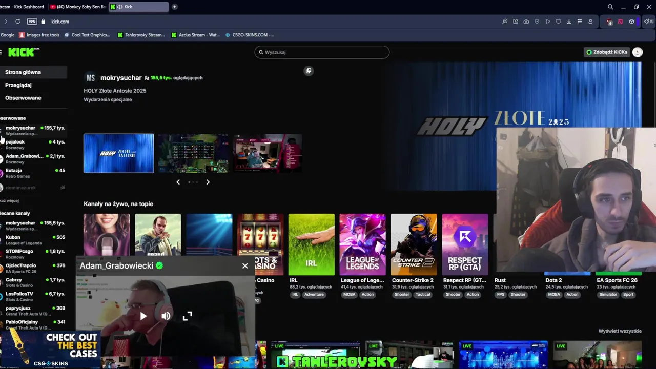Open the League of Legends category card
The height and width of the screenshot is (369, 656).
362,244
